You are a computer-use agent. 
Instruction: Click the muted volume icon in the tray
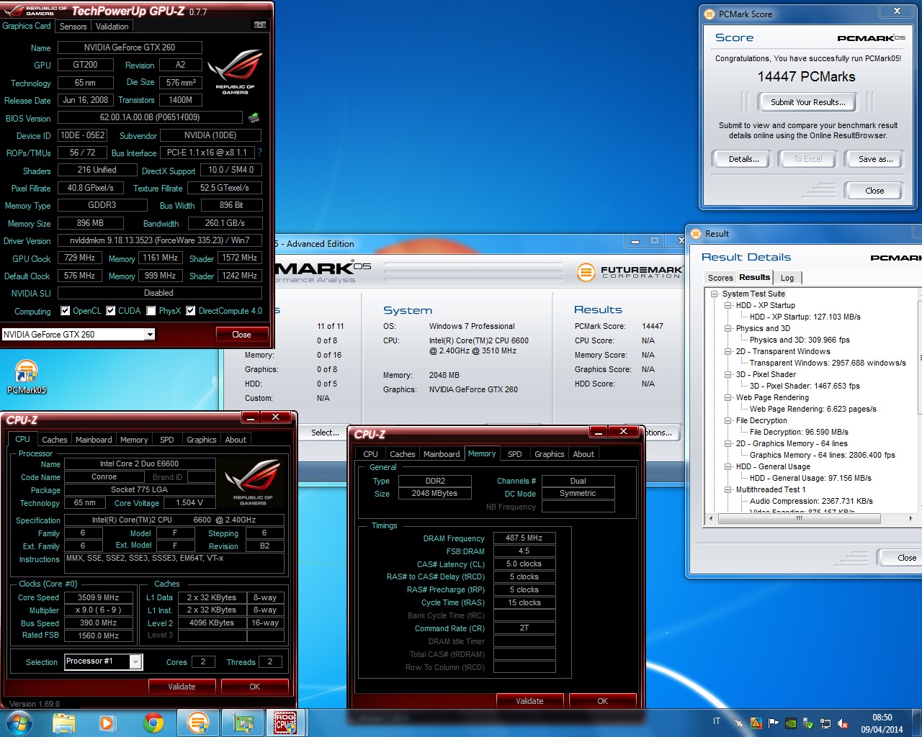(843, 723)
